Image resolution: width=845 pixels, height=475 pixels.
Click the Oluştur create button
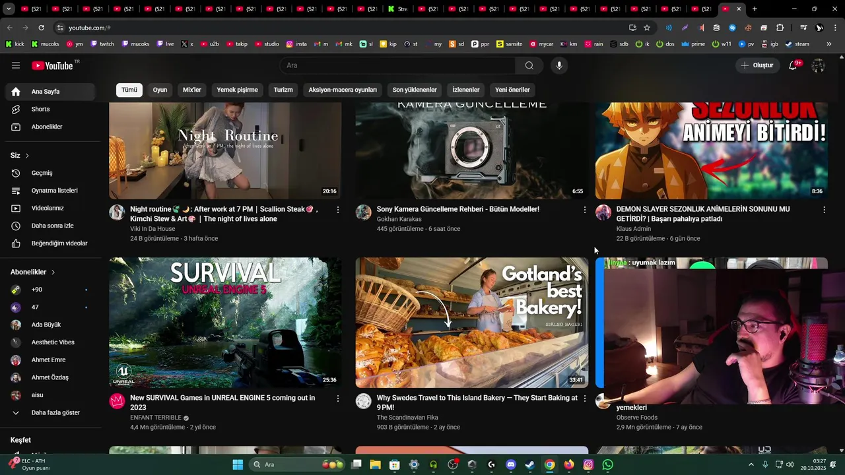757,65
